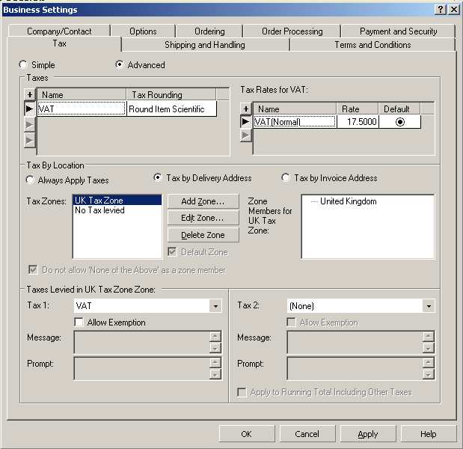The height and width of the screenshot is (449, 463).
Task: Click the Message scroll up arrow under Tax 1
Action: coord(215,335)
